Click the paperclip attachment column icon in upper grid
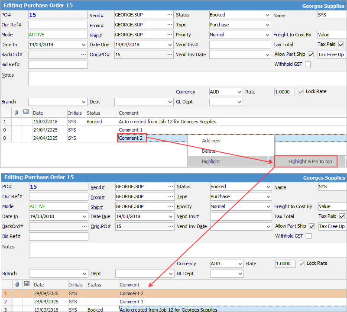Image resolution: width=347 pixels, height=312 pixels. tap(16, 113)
